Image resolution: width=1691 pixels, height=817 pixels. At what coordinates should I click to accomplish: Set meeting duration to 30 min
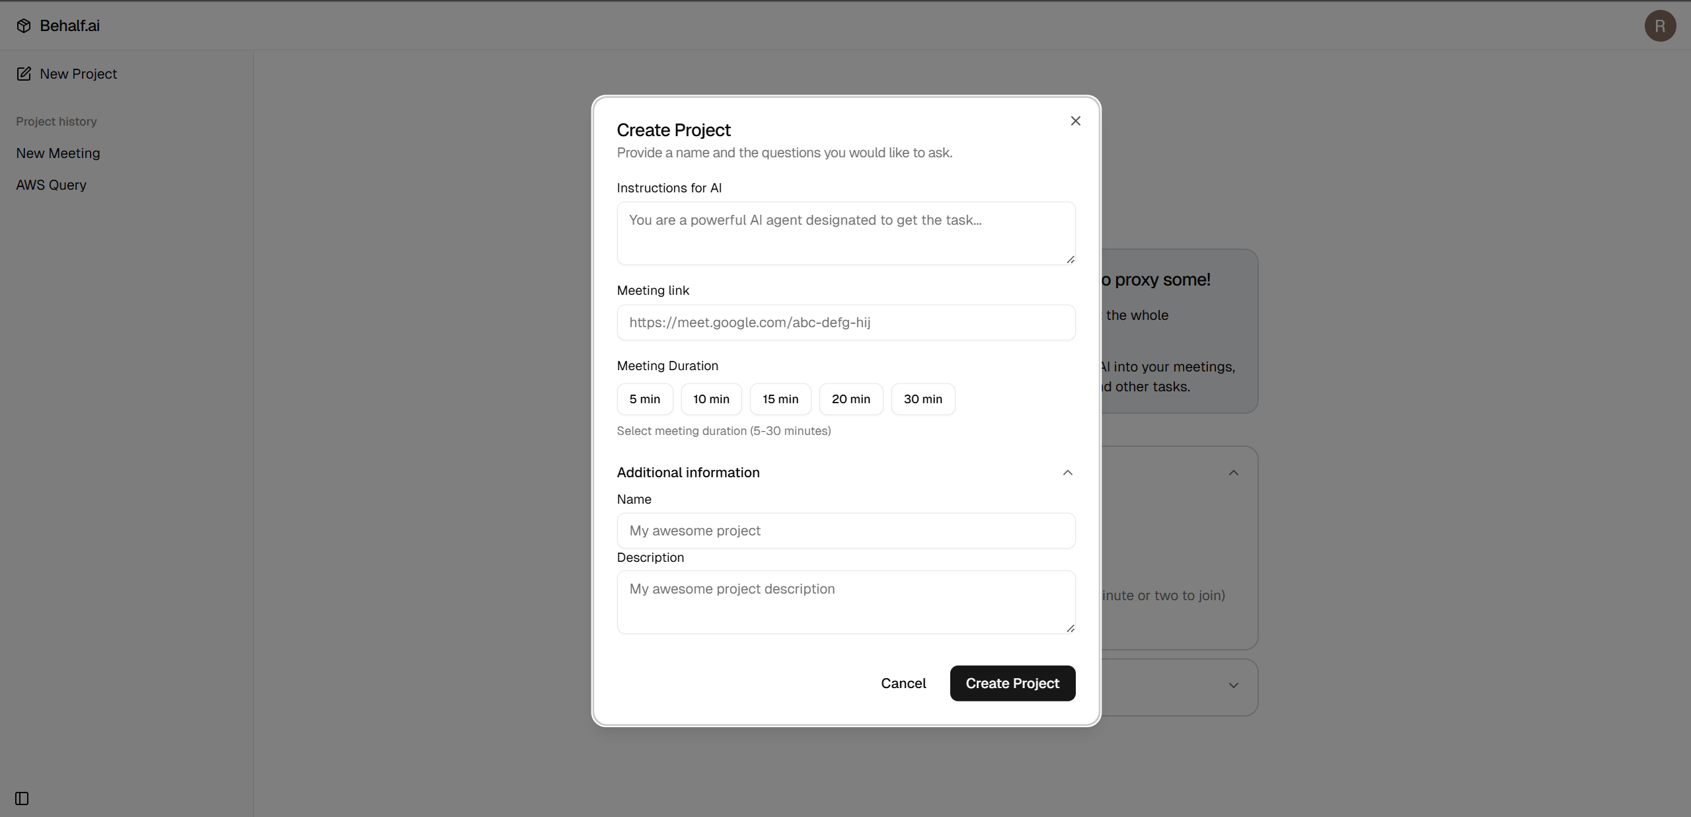pos(922,399)
